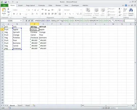Click the Increase Font Size icon
This screenshot has width=137, height=110.
pyautogui.click(x=35, y=10)
